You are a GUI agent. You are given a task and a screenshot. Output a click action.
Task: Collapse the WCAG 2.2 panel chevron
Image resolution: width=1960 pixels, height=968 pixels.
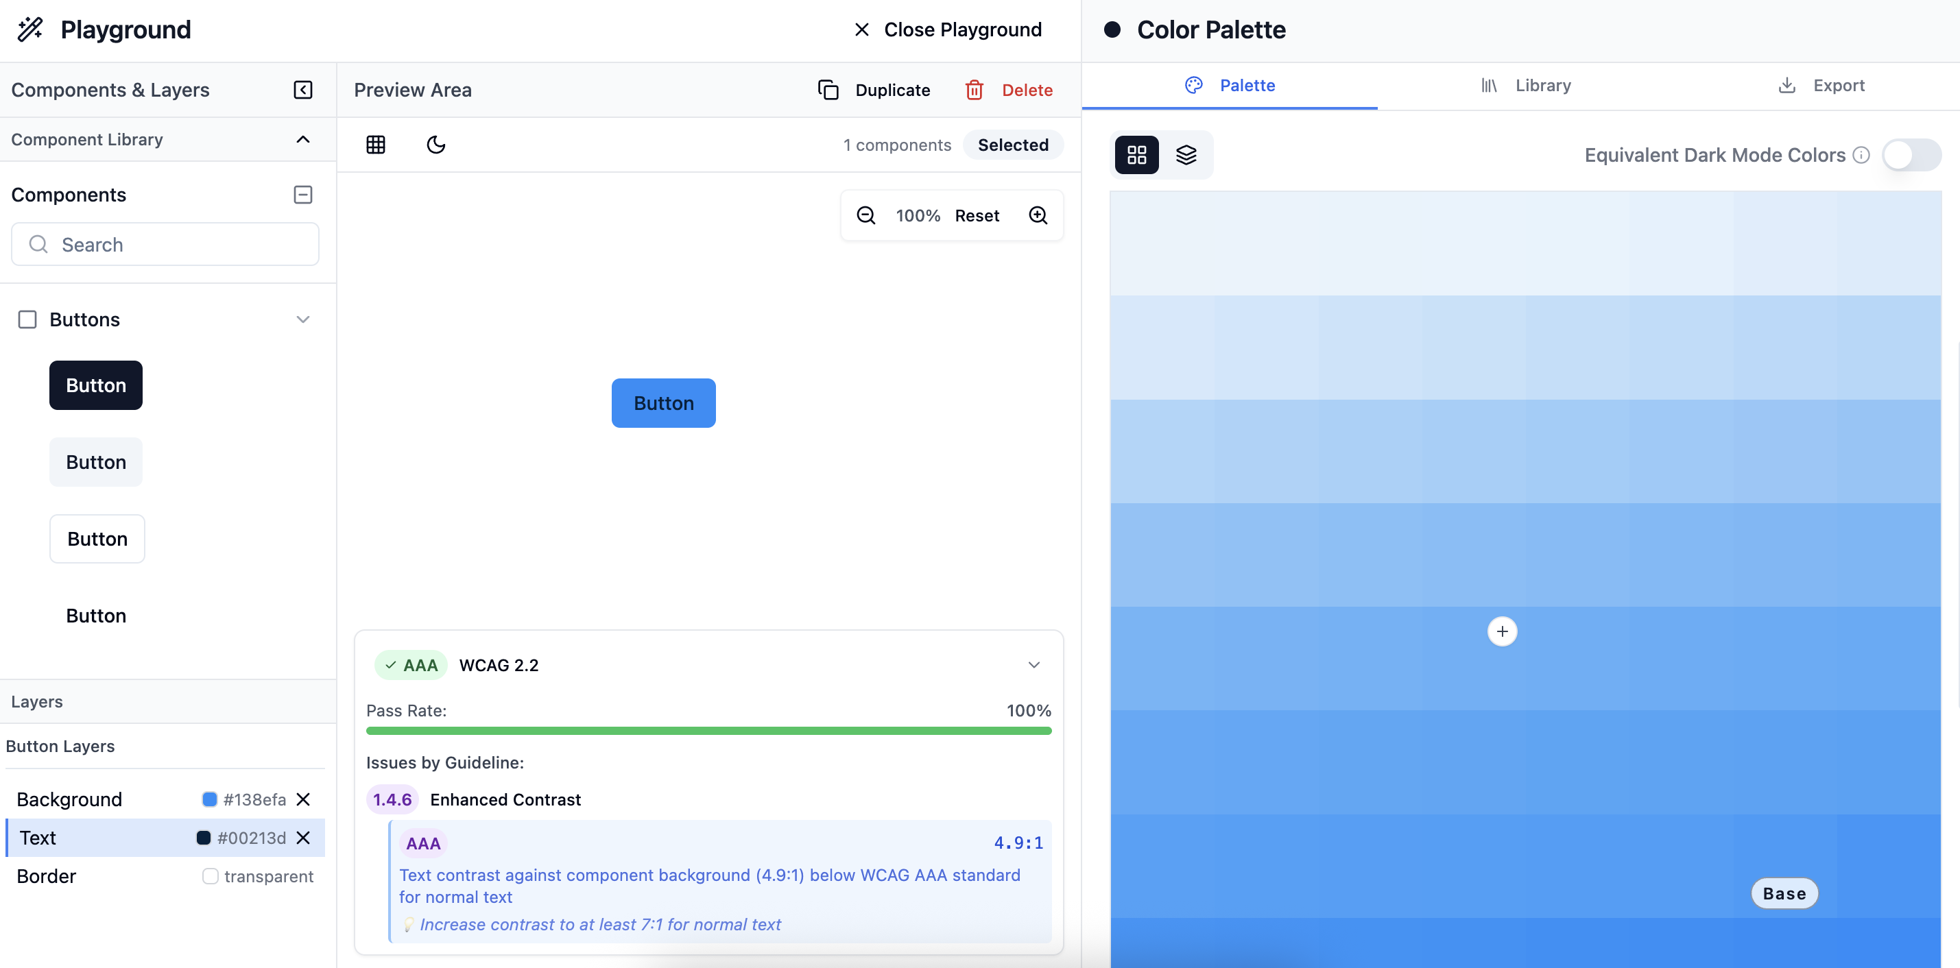(1033, 664)
